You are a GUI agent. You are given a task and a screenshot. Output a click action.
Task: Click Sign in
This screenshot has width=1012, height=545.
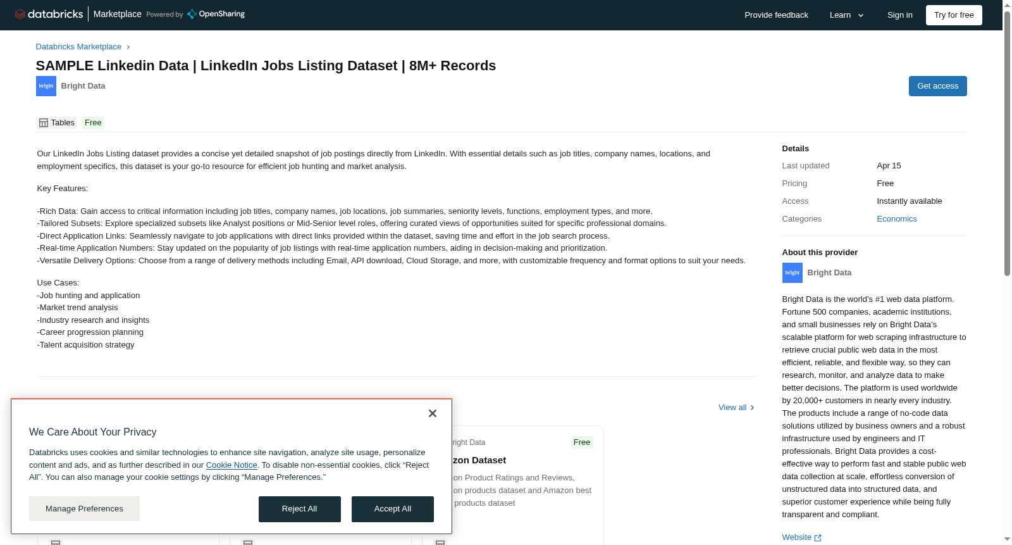click(x=899, y=15)
